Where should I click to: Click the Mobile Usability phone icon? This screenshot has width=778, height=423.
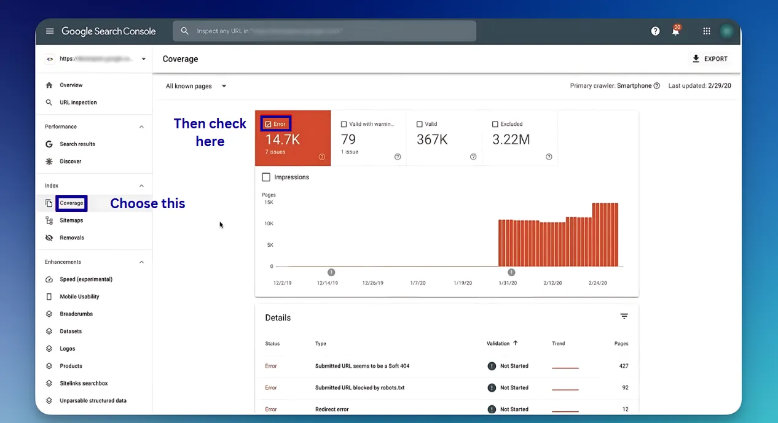pyautogui.click(x=49, y=297)
